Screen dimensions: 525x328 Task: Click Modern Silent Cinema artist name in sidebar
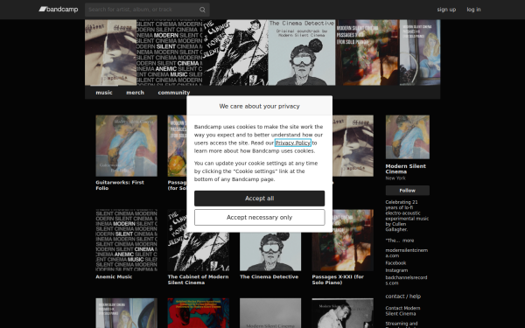pyautogui.click(x=406, y=169)
